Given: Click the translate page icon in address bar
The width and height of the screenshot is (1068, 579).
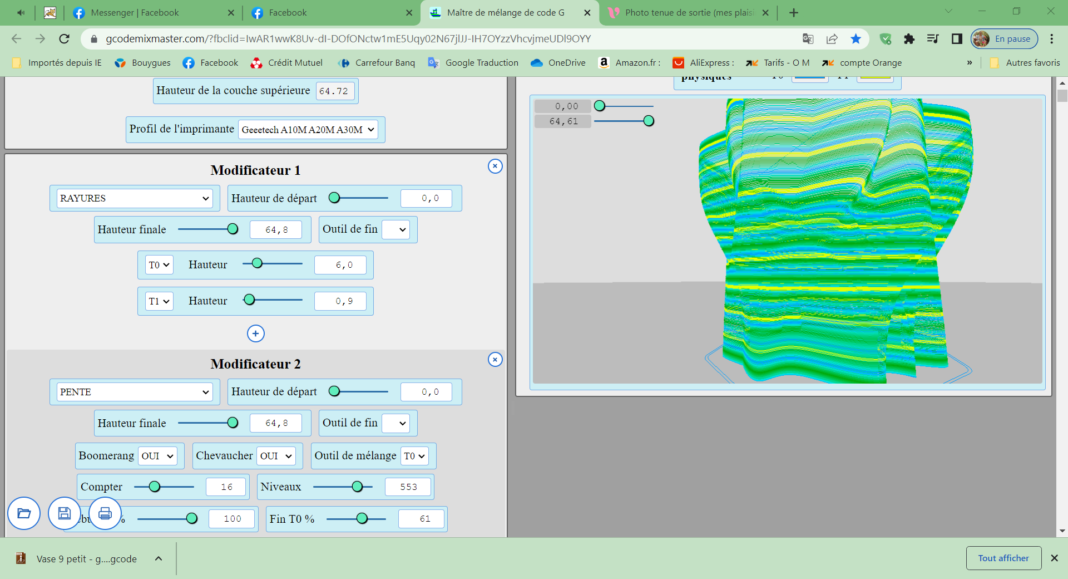Looking at the screenshot, I should pyautogui.click(x=808, y=38).
